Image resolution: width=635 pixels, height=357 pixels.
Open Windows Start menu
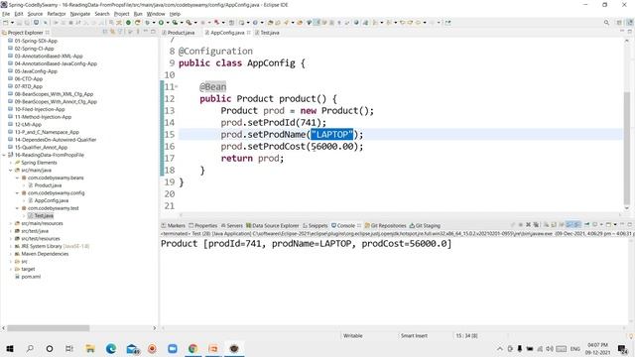tap(10, 348)
